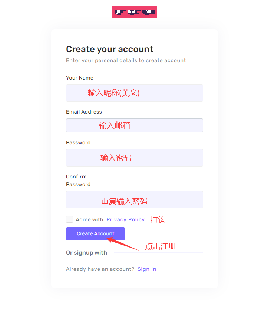Viewport: 271px width, 316px height.
Task: Click the "Confirm Password" label
Action: click(x=78, y=181)
